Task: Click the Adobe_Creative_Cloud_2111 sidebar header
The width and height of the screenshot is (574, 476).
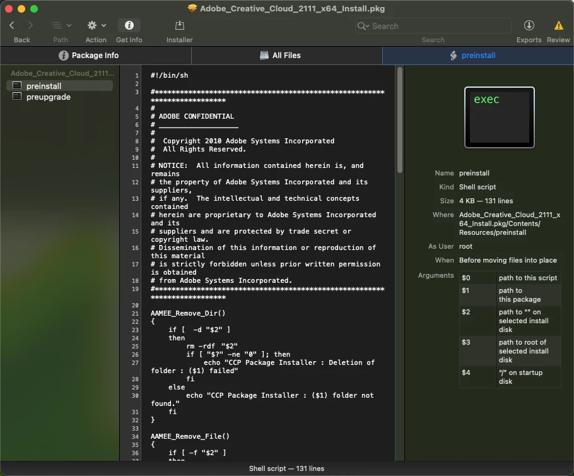Action: coord(62,73)
